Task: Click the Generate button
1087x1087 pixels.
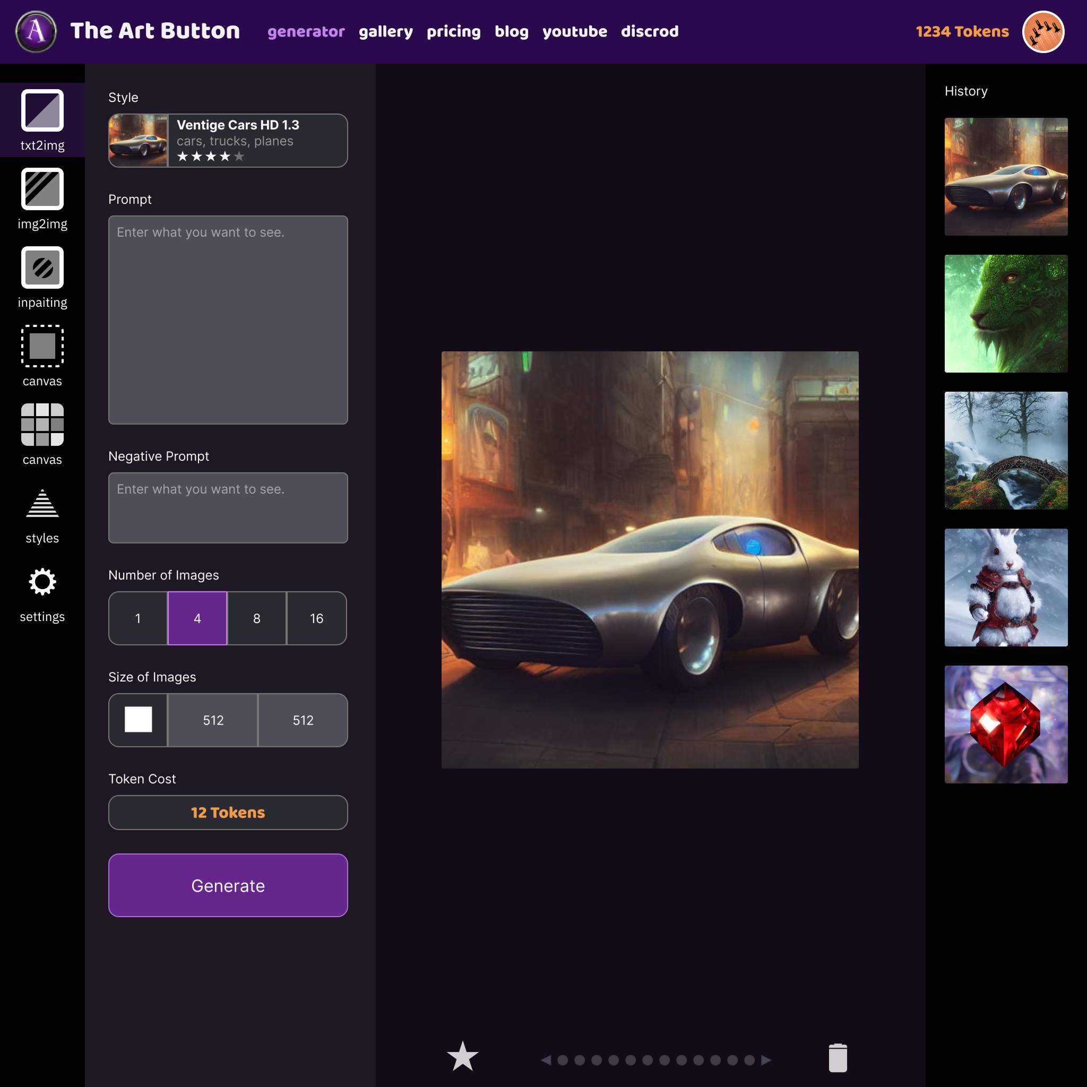Action: point(228,885)
